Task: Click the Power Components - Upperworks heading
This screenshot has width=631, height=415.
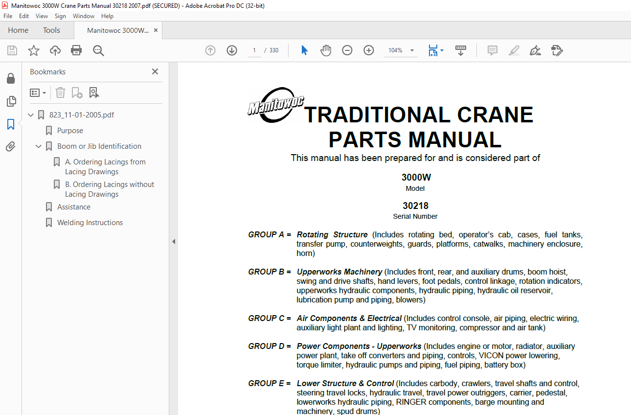Action: coord(359,346)
